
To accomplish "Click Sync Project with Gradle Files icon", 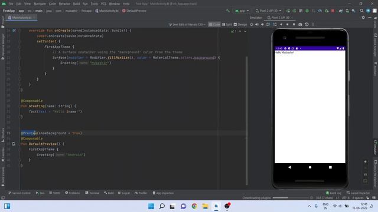I will [x=341, y=11].
